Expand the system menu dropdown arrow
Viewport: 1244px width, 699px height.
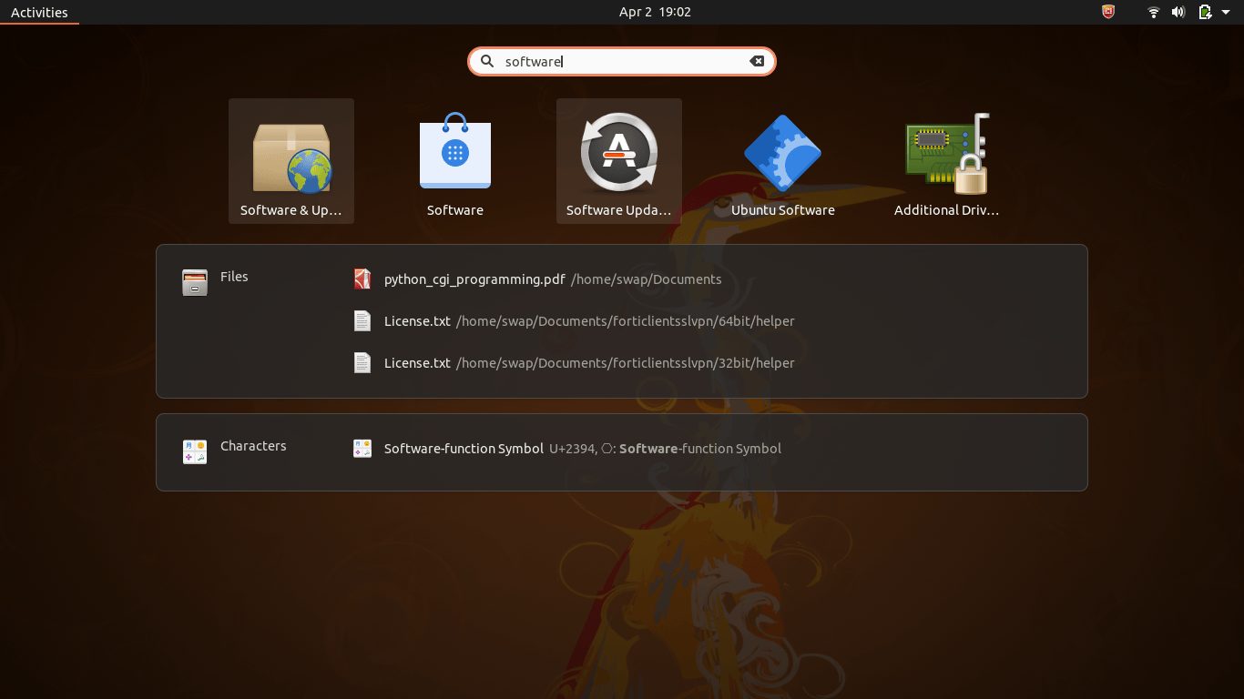pyautogui.click(x=1226, y=12)
